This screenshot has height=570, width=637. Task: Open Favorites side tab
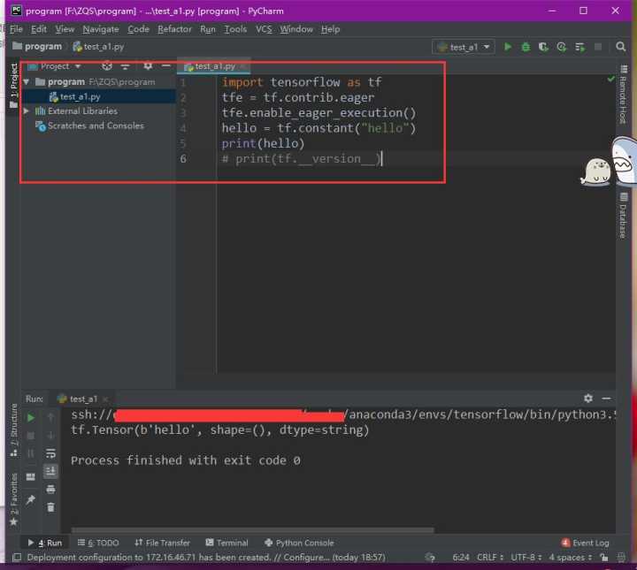(14, 499)
